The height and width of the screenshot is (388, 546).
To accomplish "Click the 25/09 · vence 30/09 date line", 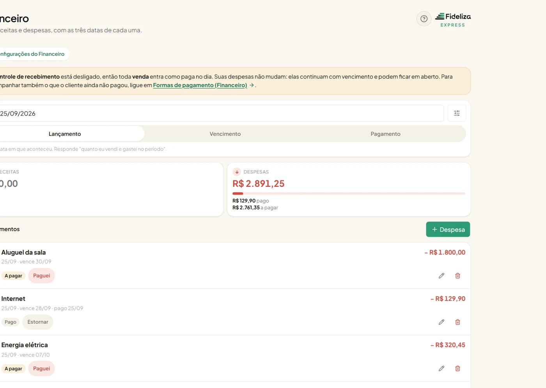I will point(26,262).
